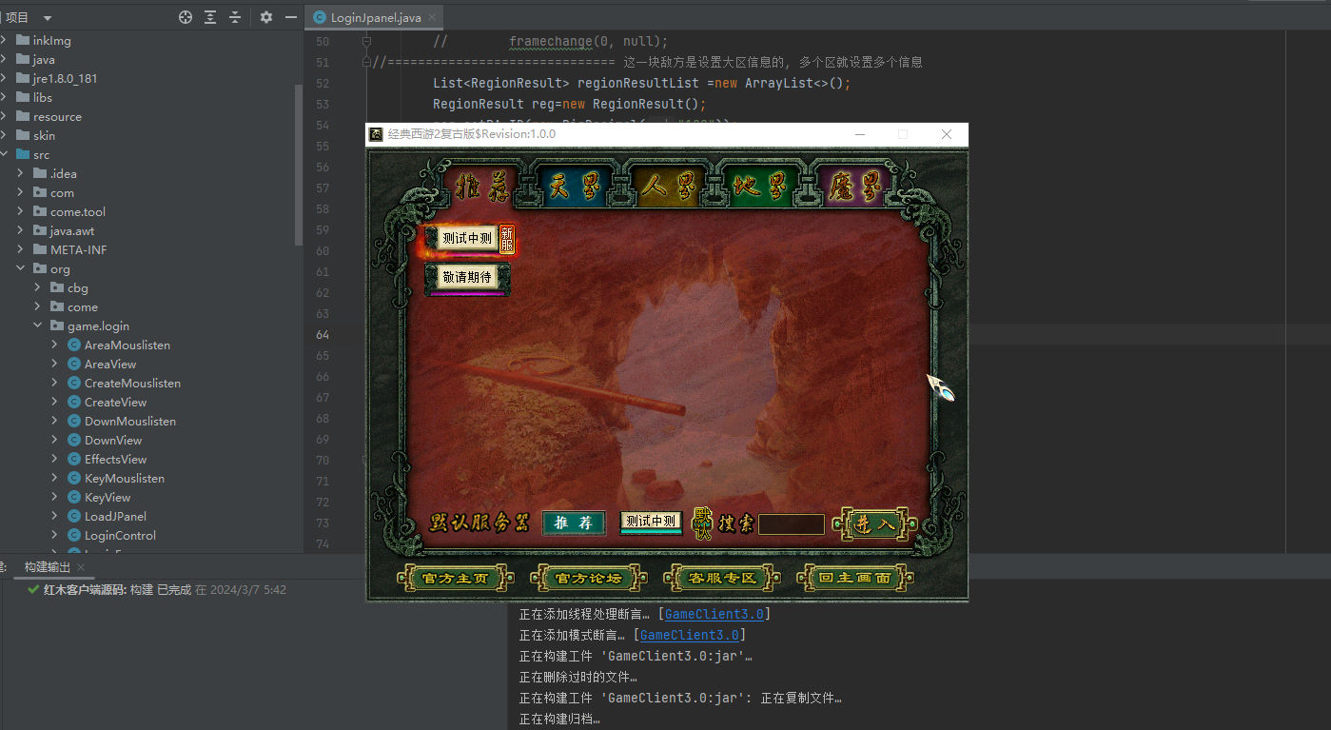
Task: Click the 新服 badge next to 测试中测
Action: click(507, 240)
